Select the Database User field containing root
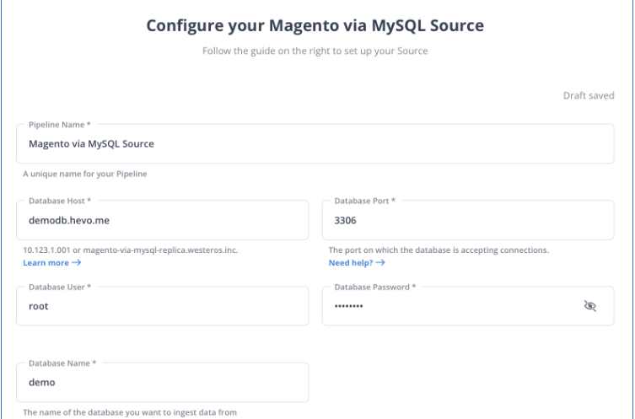This screenshot has height=419, width=635. (163, 306)
